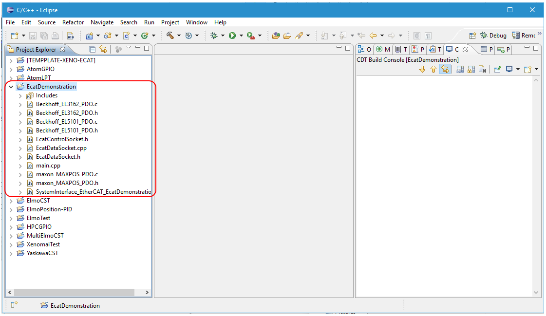Click the New C/C++ Project icon
Viewport: 546px width, 316px height.
tap(90, 36)
